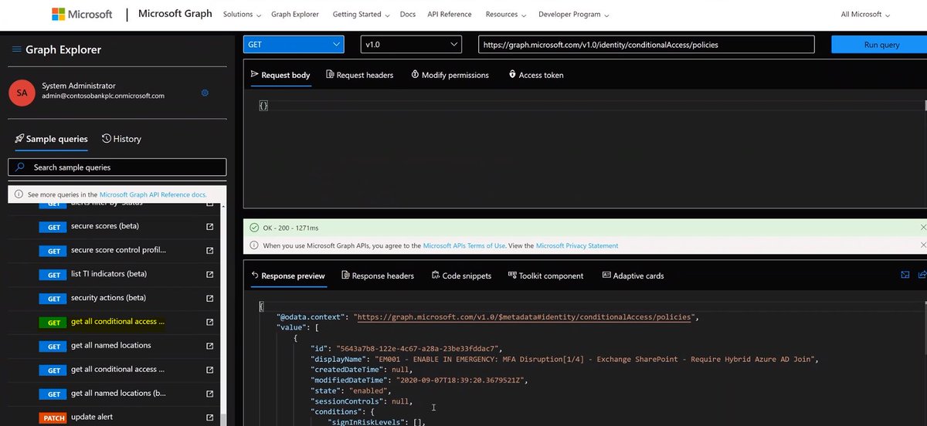The width and height of the screenshot is (927, 426).
Task: Select the security actions (beta) query
Action: pos(108,298)
